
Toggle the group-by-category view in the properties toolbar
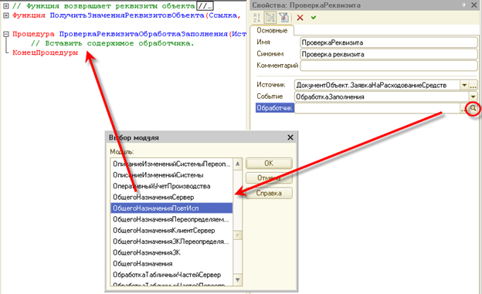[270, 18]
